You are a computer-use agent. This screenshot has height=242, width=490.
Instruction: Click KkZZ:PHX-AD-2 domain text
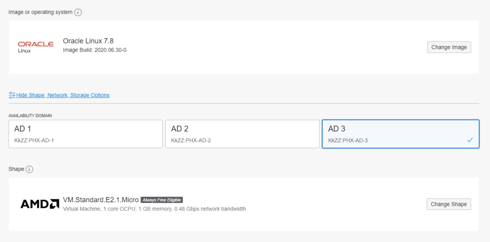click(x=191, y=141)
